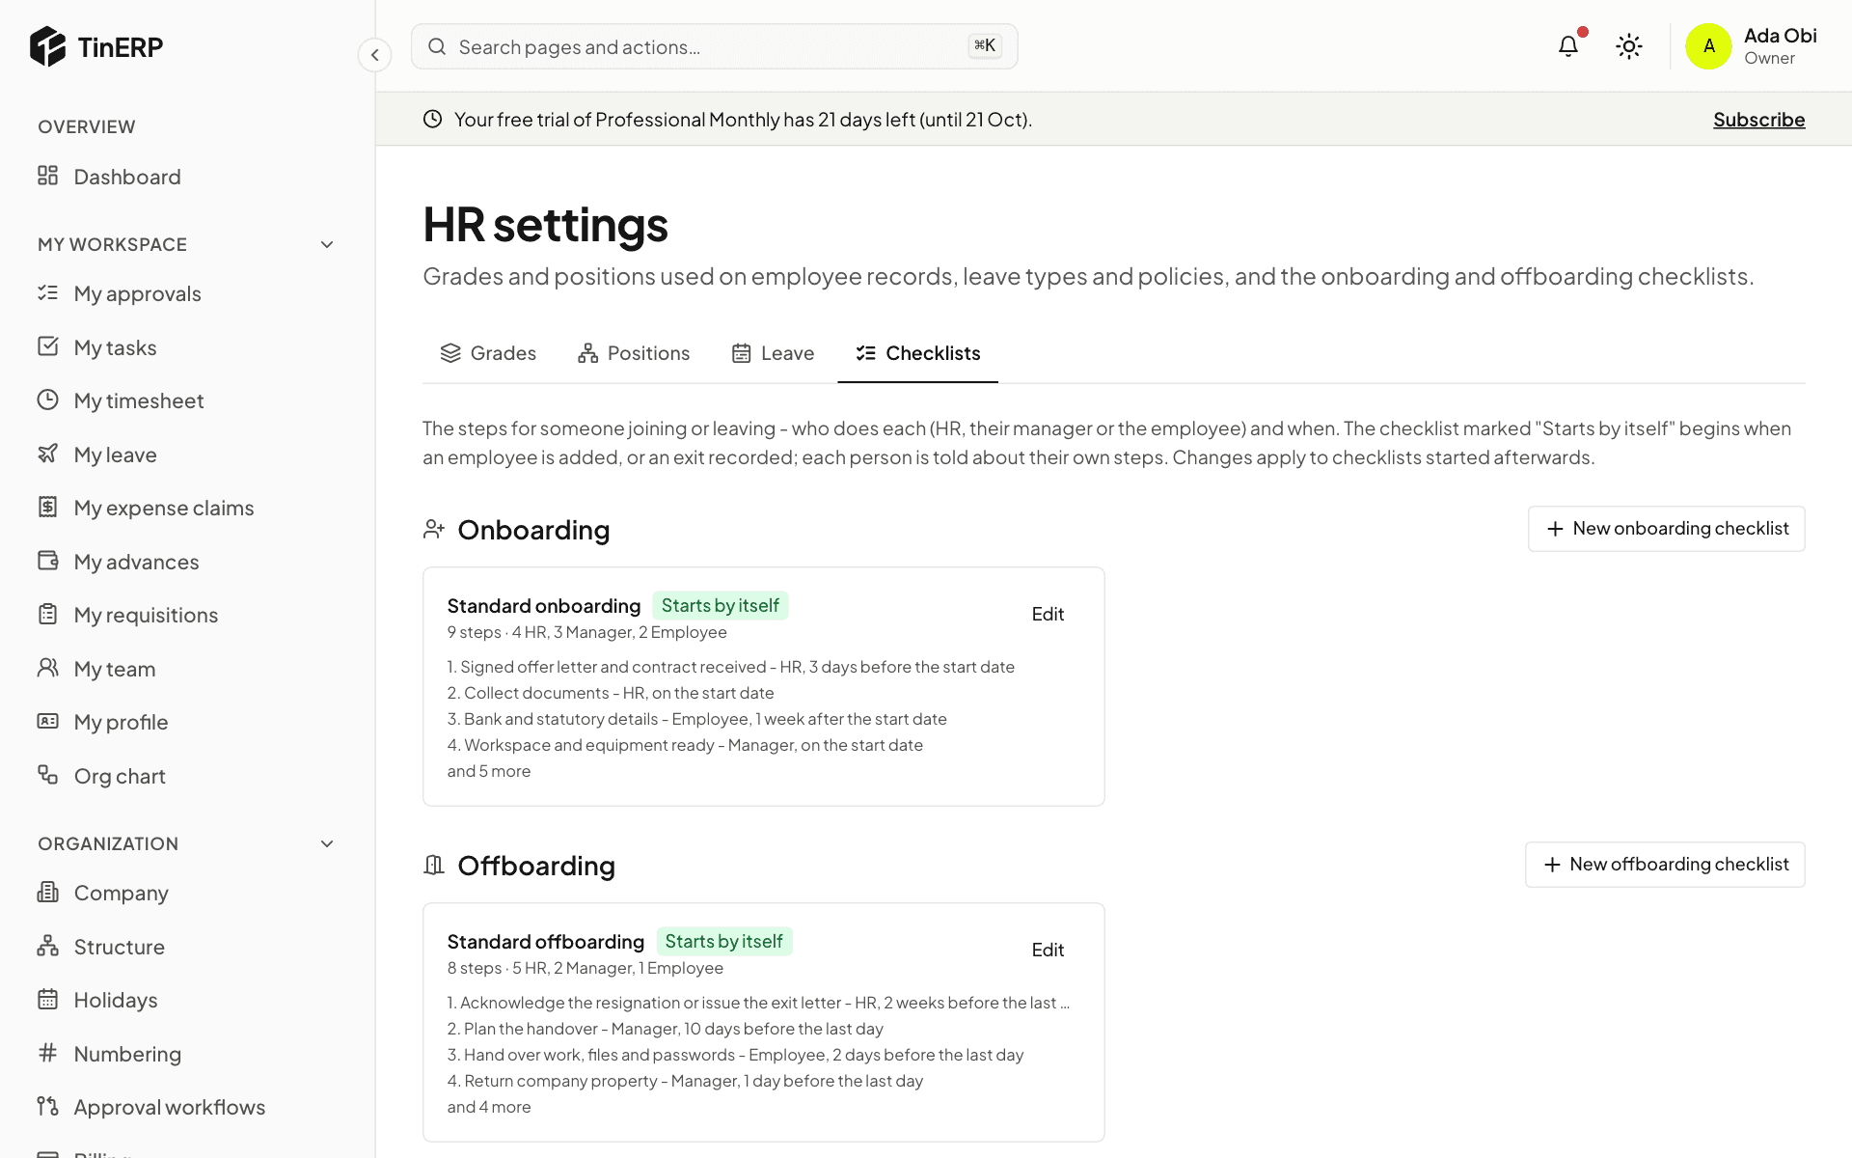Edit the Standard onboarding checklist
Image resolution: width=1852 pixels, height=1158 pixels.
[1048, 614]
